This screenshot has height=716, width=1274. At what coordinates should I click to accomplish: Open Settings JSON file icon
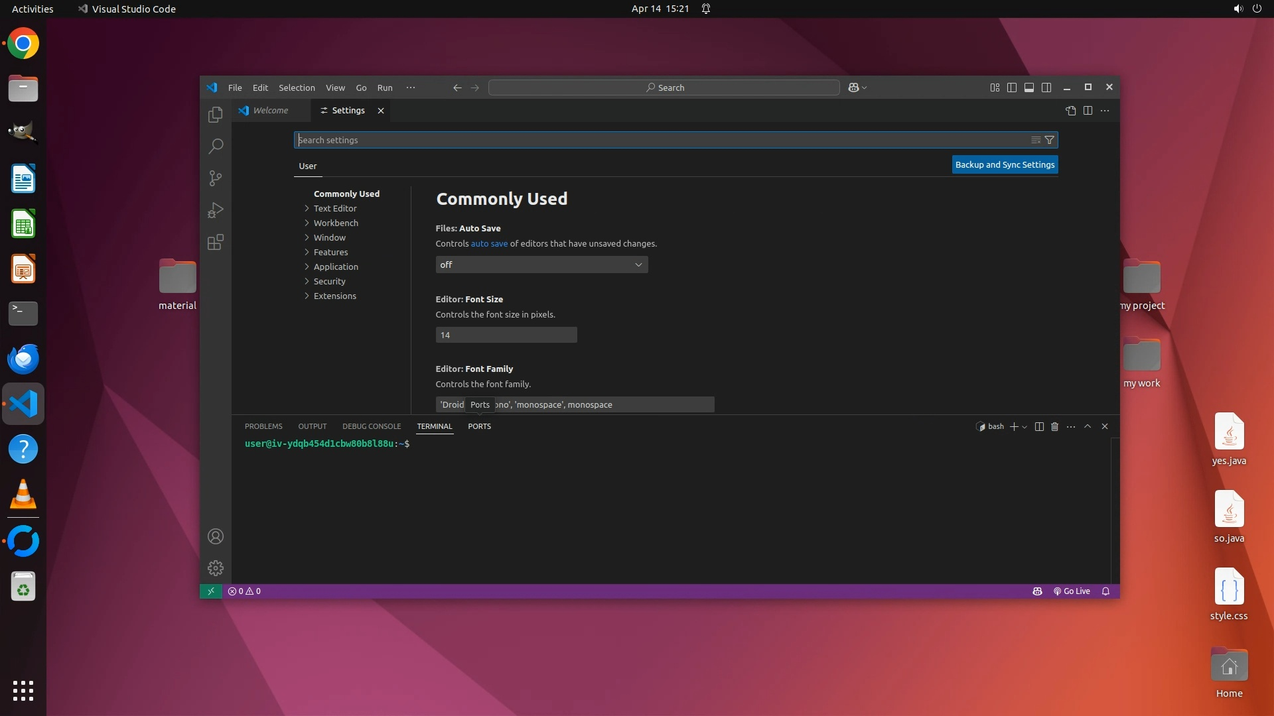pos(1070,111)
